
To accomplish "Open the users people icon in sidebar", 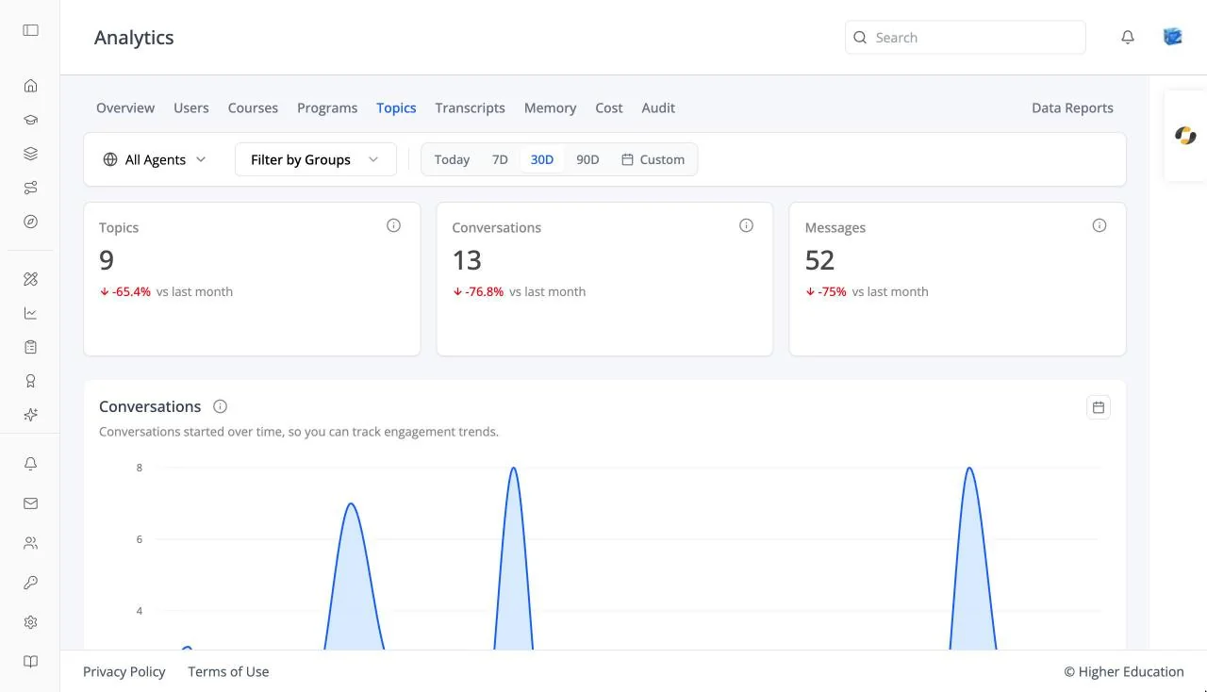I will 30,543.
